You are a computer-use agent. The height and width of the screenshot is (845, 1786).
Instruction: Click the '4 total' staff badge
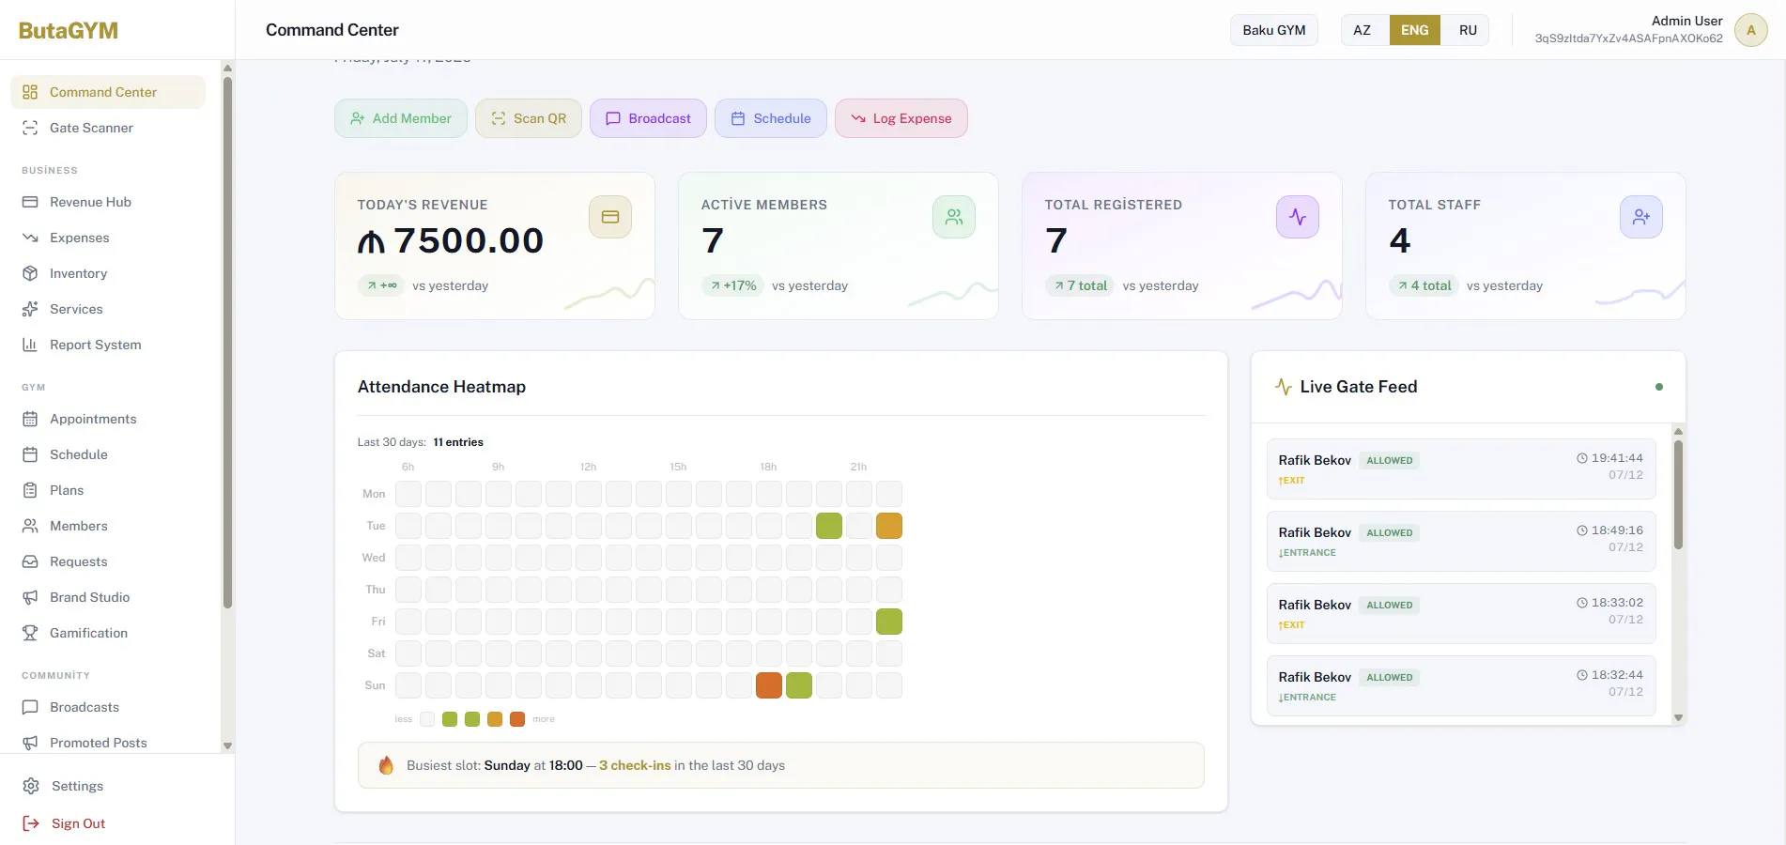(1424, 285)
